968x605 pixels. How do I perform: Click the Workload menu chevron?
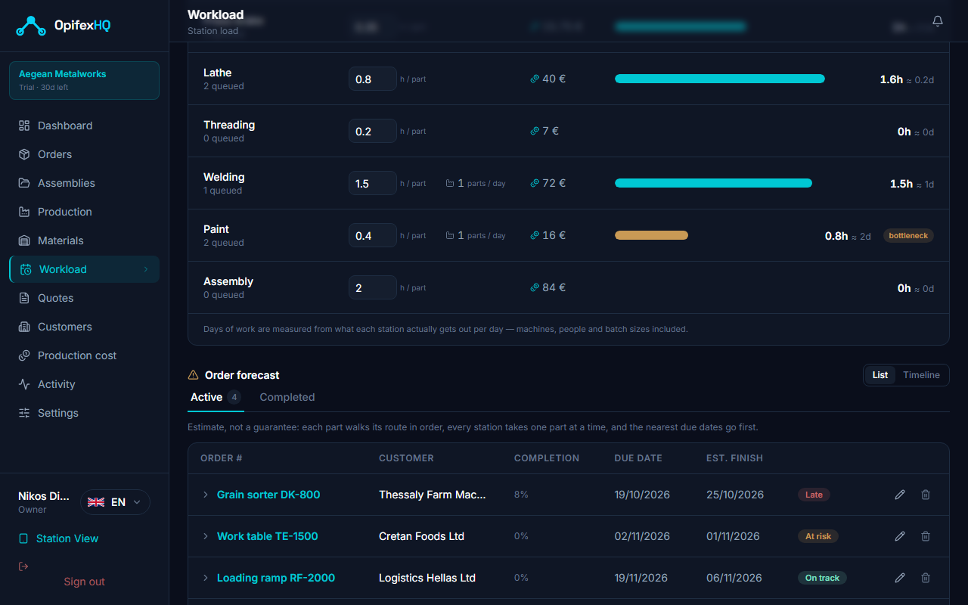point(146,269)
